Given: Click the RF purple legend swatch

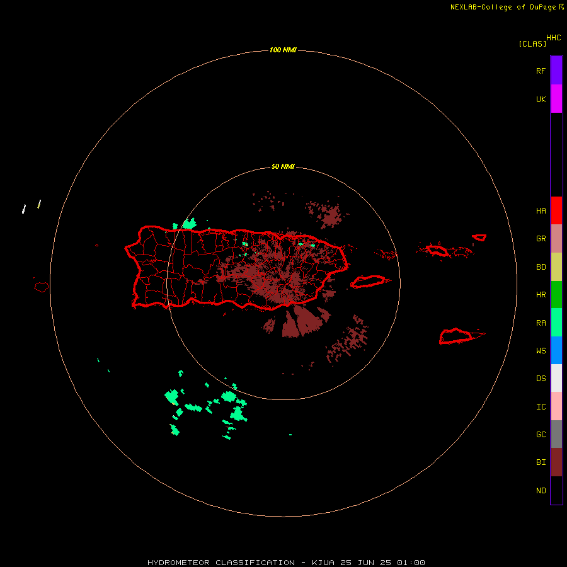Looking at the screenshot, I should click(x=556, y=71).
